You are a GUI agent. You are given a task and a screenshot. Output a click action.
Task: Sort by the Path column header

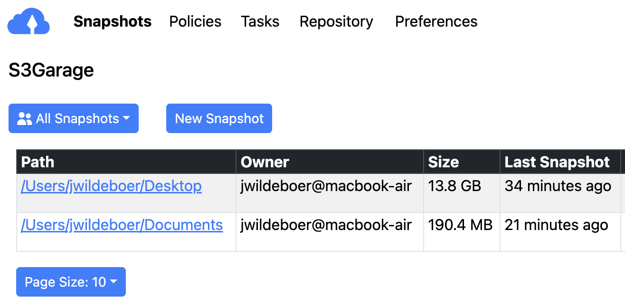tap(38, 162)
